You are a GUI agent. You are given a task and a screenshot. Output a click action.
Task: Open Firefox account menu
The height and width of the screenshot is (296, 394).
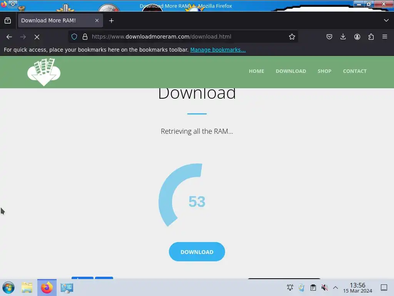357,37
